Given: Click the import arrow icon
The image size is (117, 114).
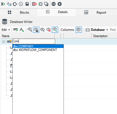Looking at the screenshot, I should pyautogui.click(x=40, y=4).
